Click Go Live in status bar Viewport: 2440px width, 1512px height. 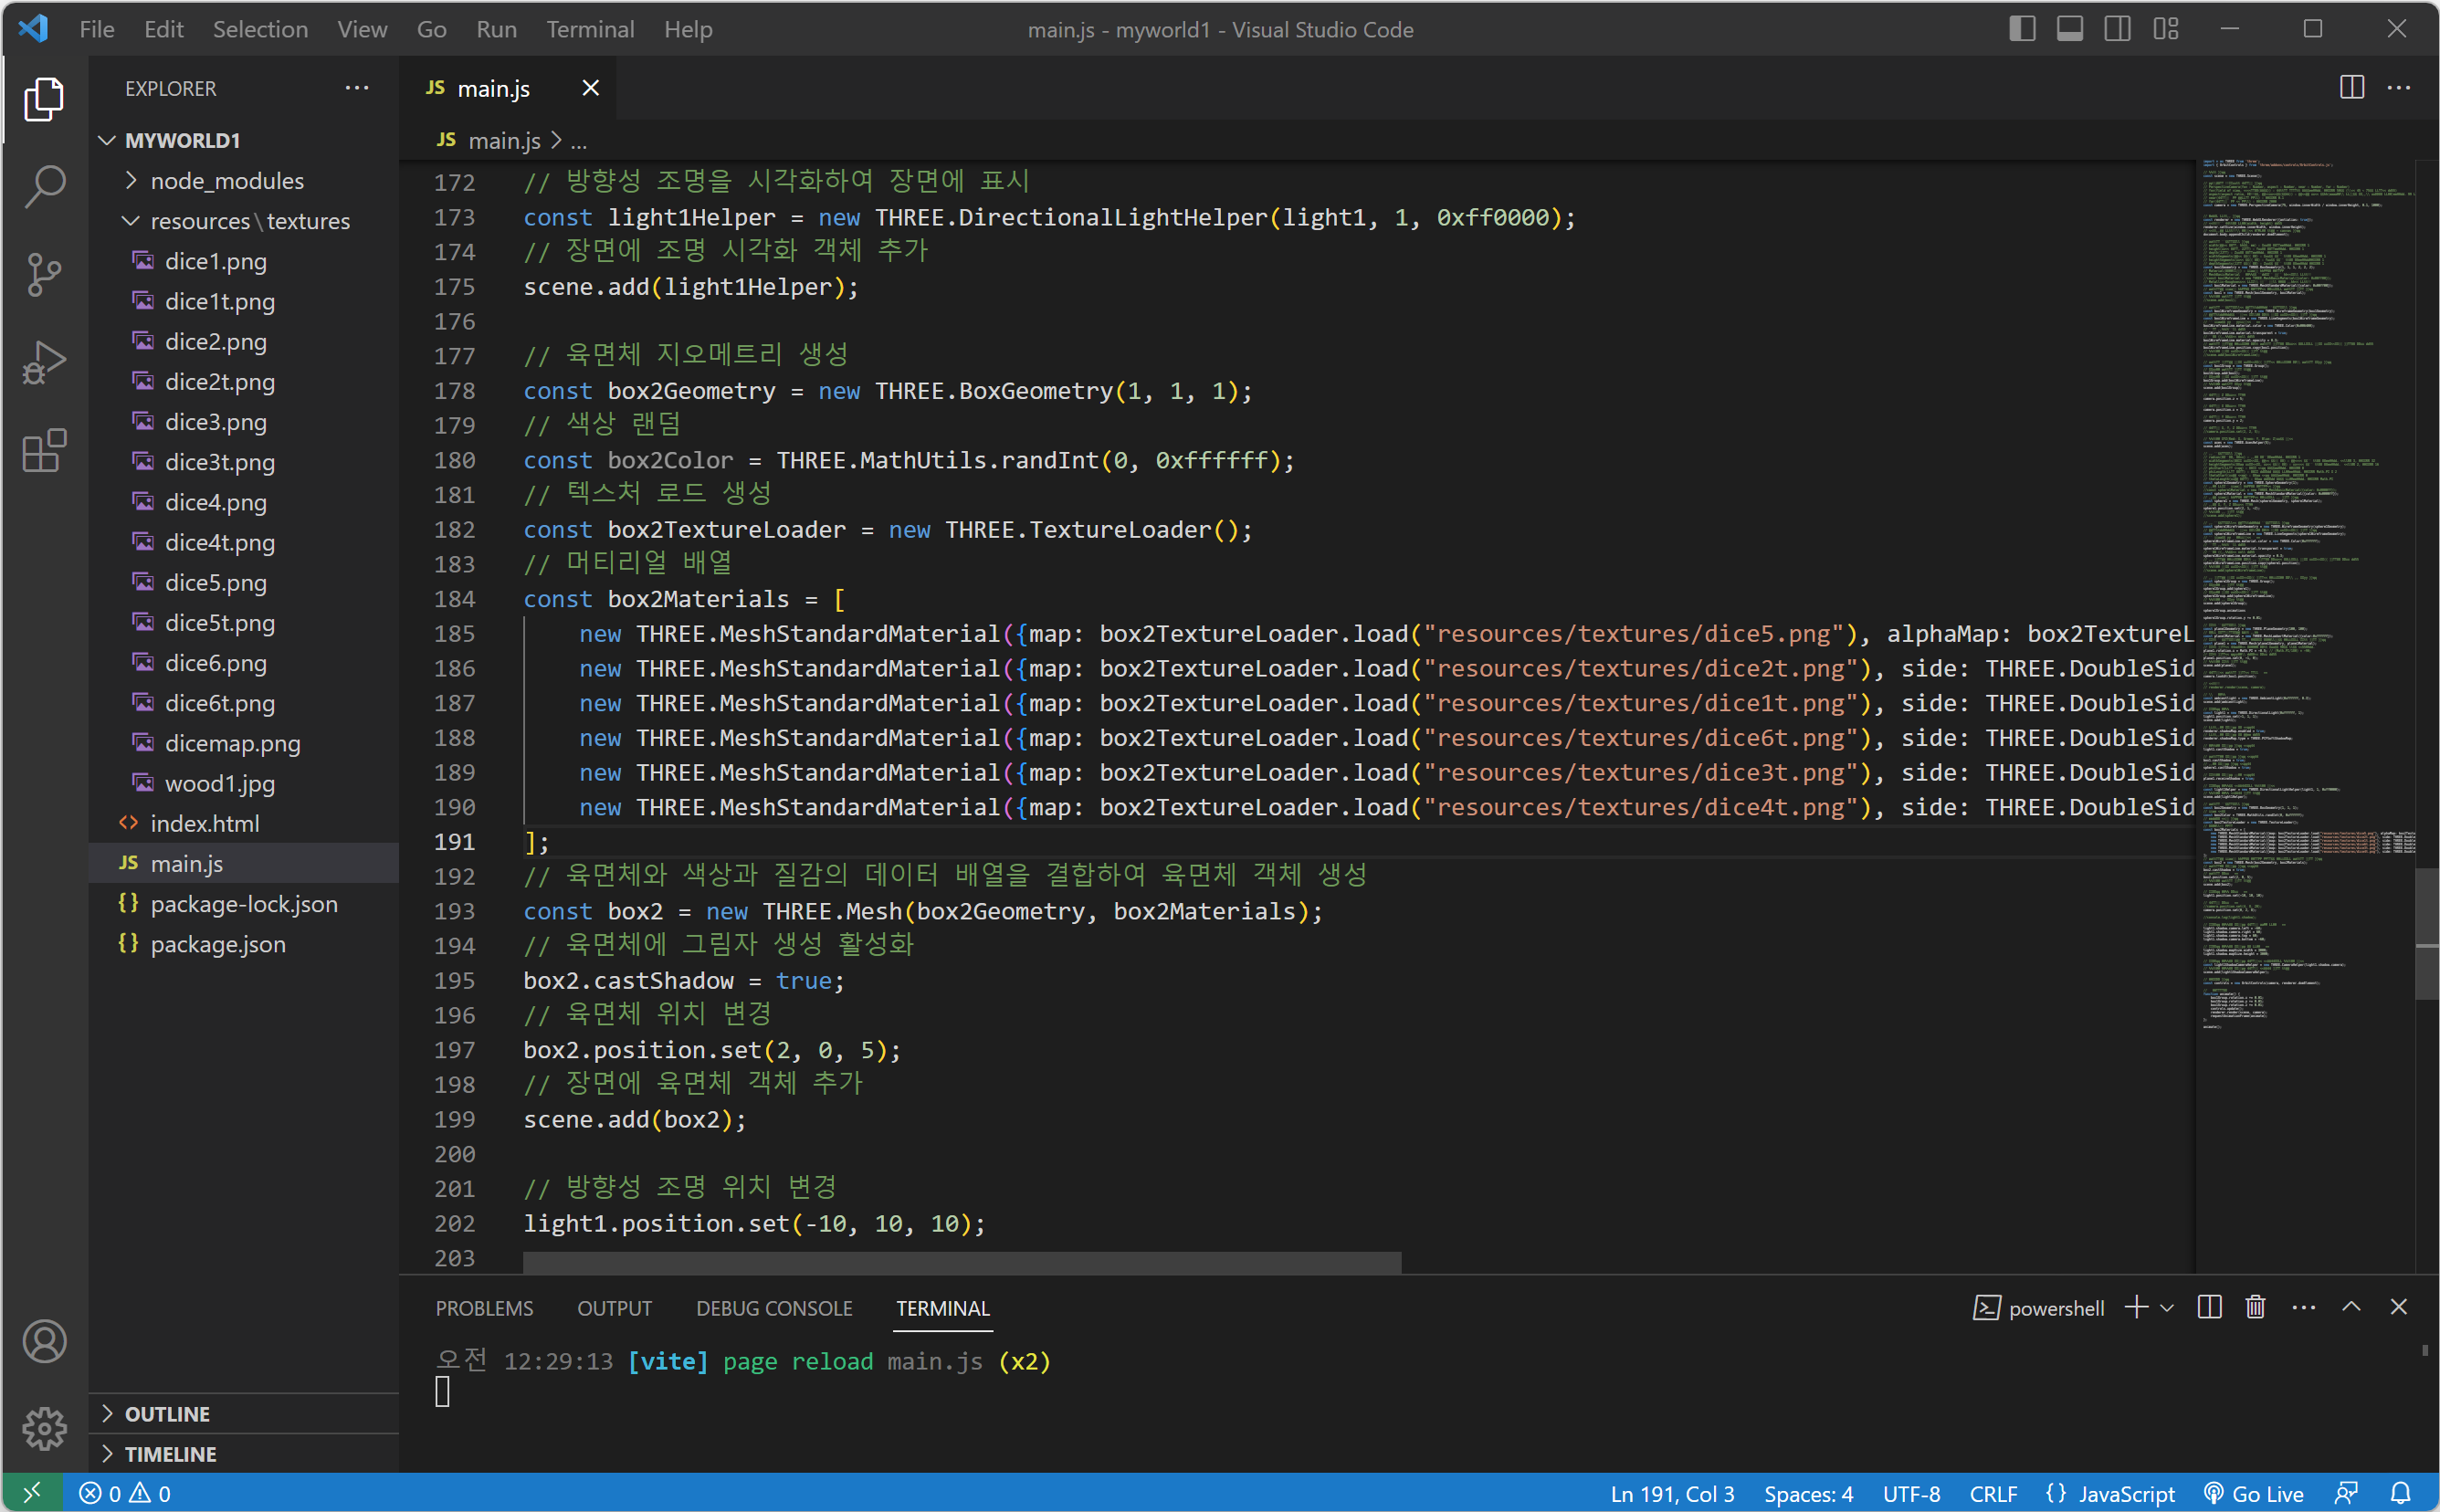[x=2255, y=1493]
